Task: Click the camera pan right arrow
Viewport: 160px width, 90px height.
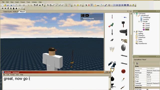Action: click(x=5, y=8)
